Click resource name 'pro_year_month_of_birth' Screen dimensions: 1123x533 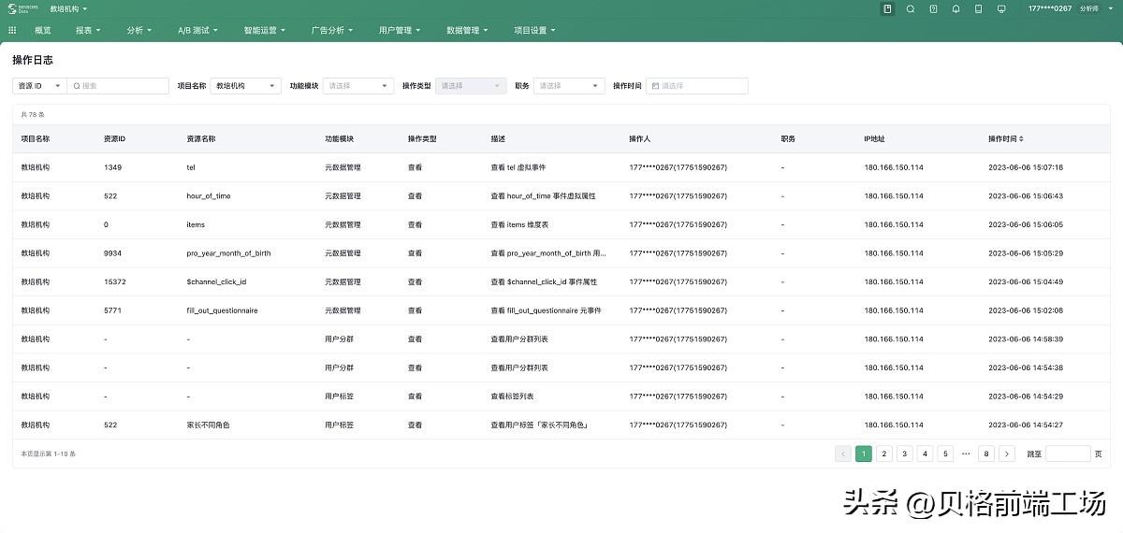pos(229,253)
